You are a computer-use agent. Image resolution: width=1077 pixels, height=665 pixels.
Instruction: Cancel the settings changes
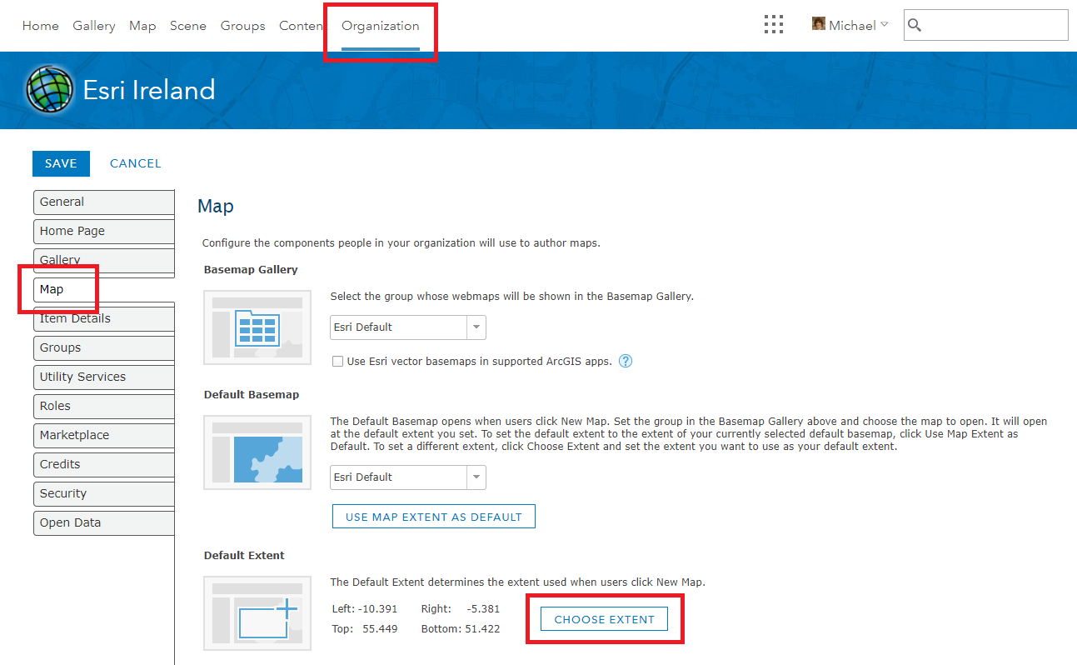[x=136, y=163]
